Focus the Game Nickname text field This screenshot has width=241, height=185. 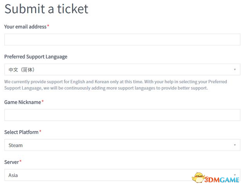tap(122, 115)
